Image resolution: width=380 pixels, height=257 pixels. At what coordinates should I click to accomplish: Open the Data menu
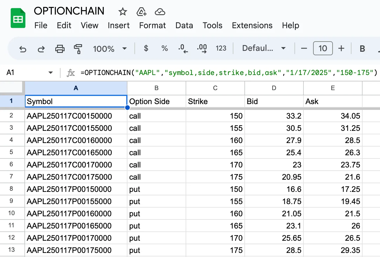click(184, 25)
